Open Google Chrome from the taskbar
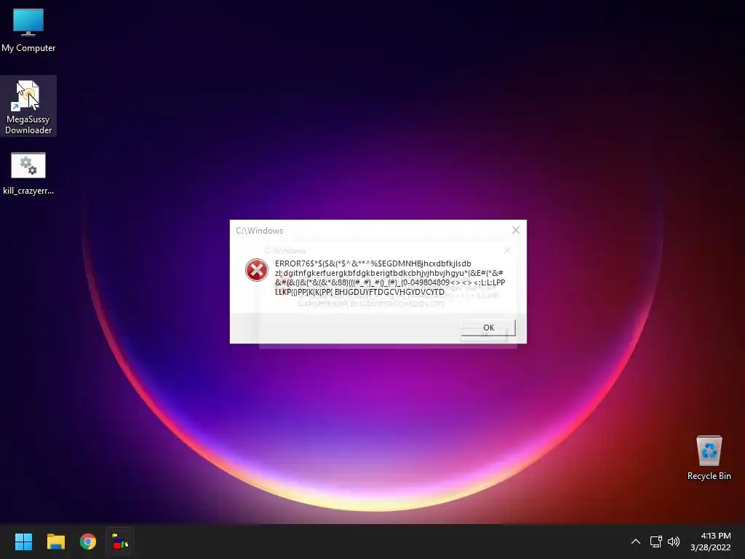The width and height of the screenshot is (745, 559). [x=88, y=542]
